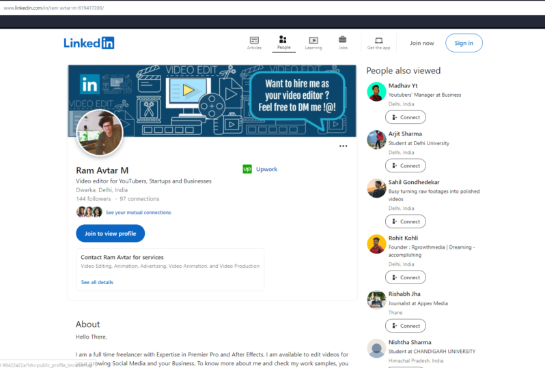Open See all details link
Viewport: 545px width, 368px height.
[97, 282]
